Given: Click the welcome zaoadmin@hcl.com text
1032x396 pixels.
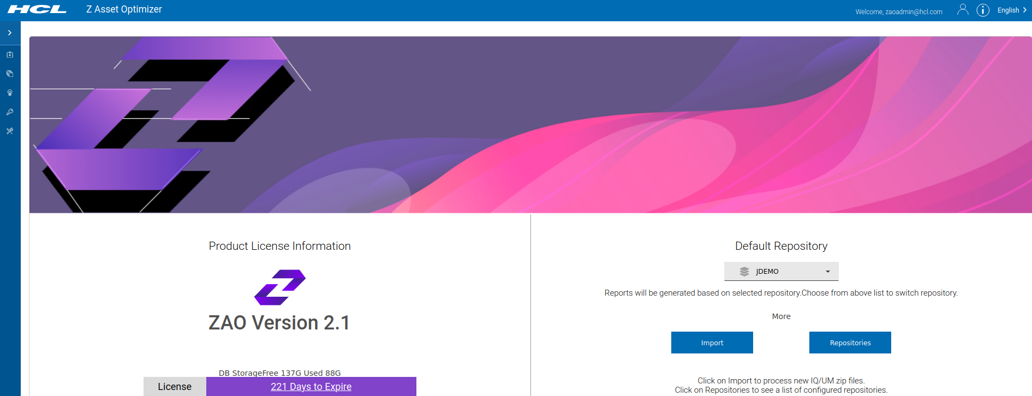Looking at the screenshot, I should (x=899, y=11).
